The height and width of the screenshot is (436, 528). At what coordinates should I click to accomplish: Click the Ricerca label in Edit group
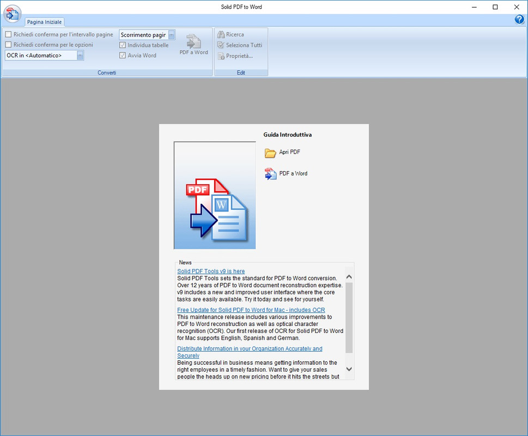(235, 34)
